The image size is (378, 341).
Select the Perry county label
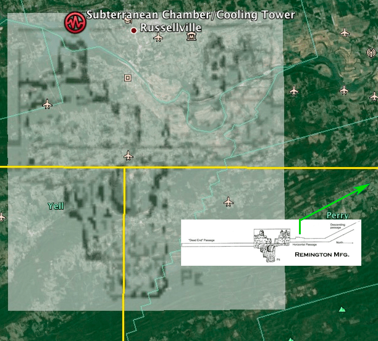(338, 216)
